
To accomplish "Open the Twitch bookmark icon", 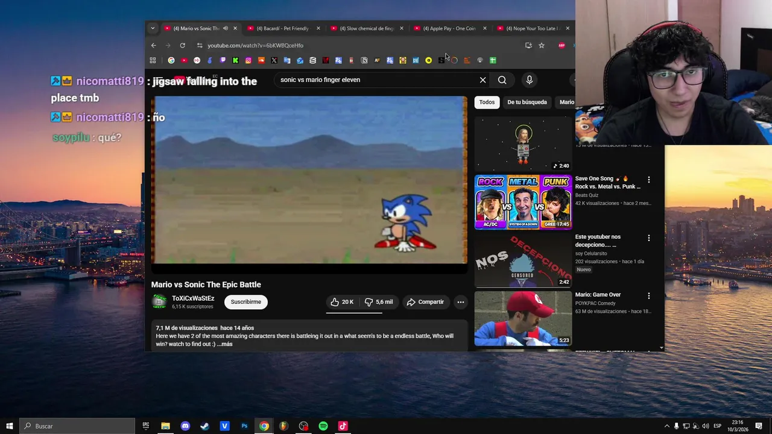I will pos(223,60).
